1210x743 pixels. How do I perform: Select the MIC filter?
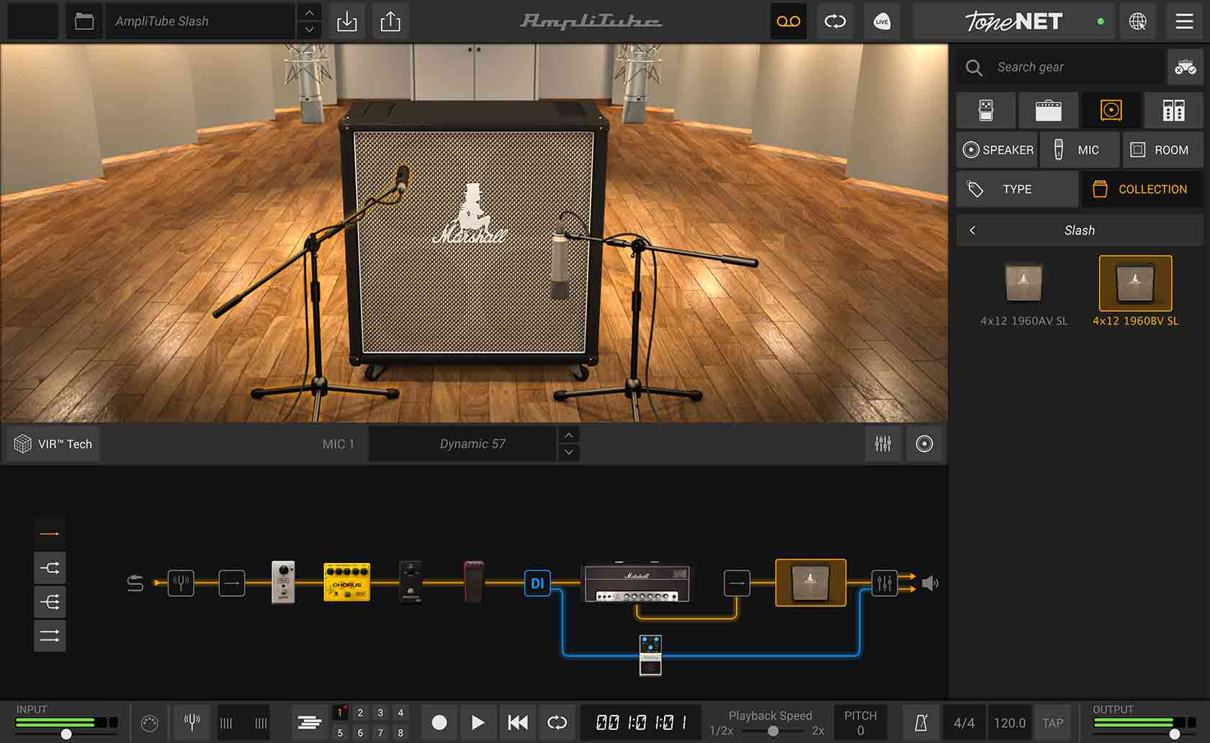(x=1080, y=150)
